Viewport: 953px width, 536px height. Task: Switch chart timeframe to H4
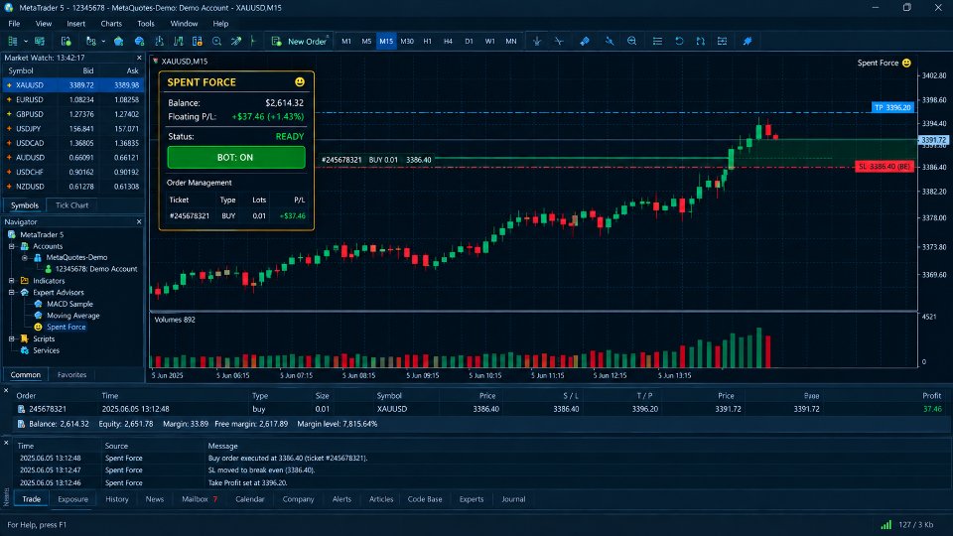448,42
